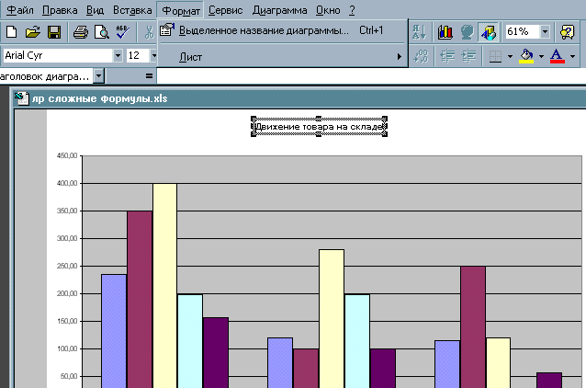Click the Arial Cyr font name field
The height and width of the screenshot is (388, 586).
pos(58,56)
